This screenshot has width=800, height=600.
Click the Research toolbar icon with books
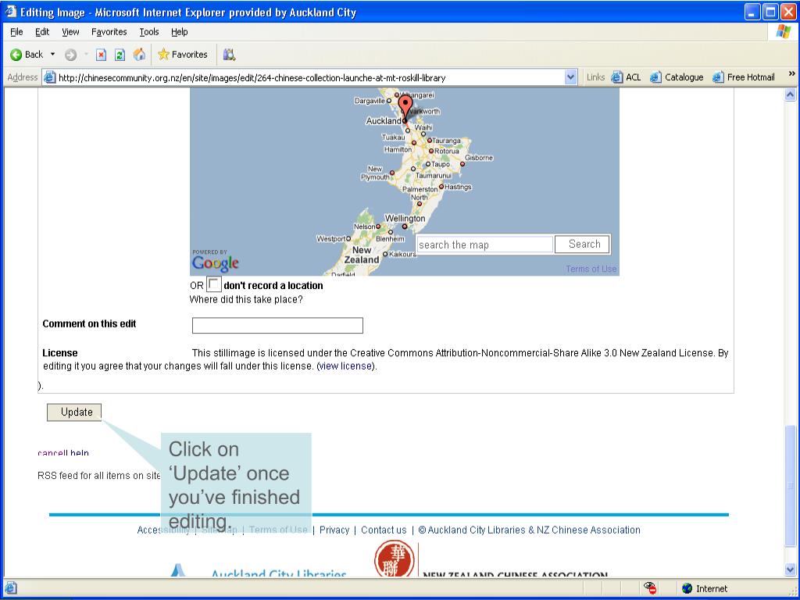[x=229, y=55]
